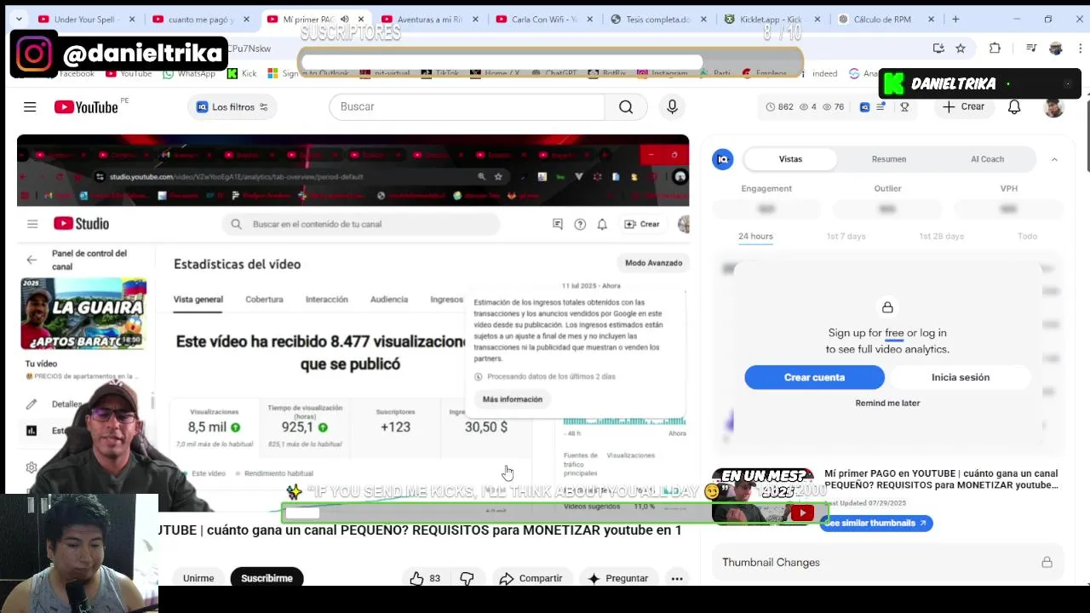This screenshot has height=613, width=1090.
Task: Click the Más información button in video
Action: (x=513, y=399)
